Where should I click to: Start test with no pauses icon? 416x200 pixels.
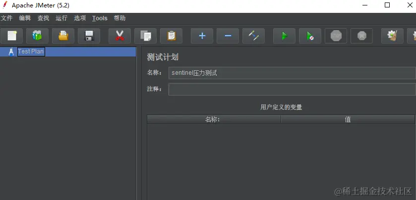tap(310, 36)
